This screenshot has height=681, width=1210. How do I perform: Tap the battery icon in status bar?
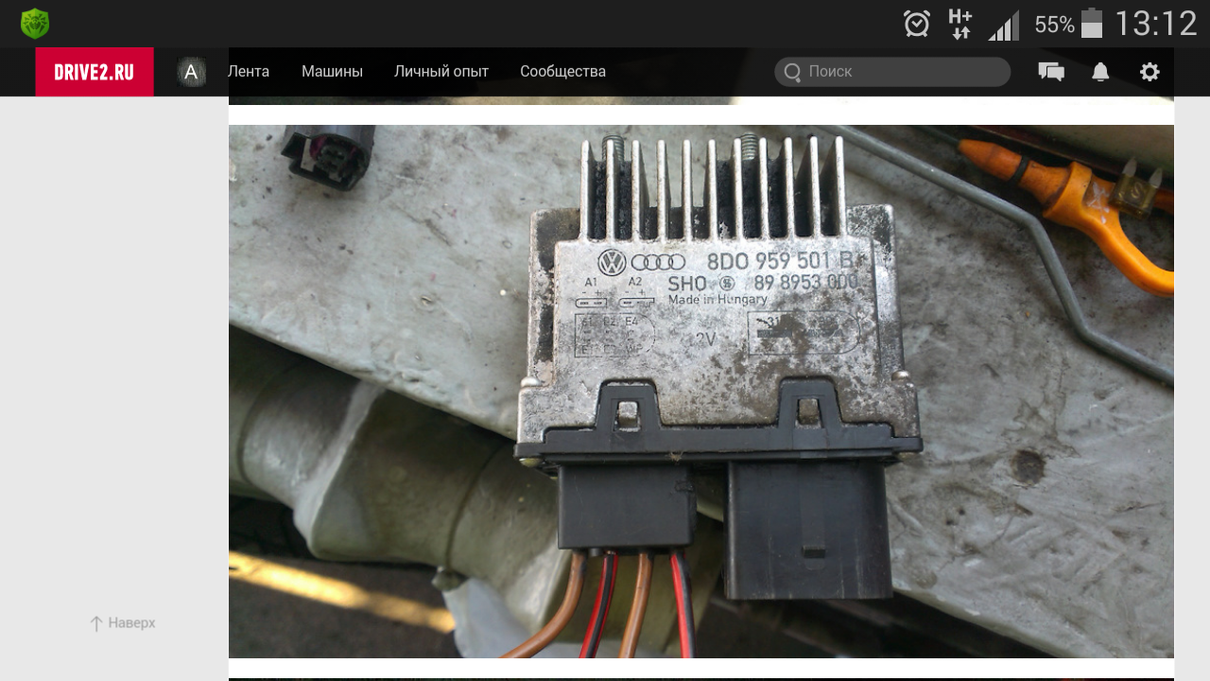(x=1092, y=24)
